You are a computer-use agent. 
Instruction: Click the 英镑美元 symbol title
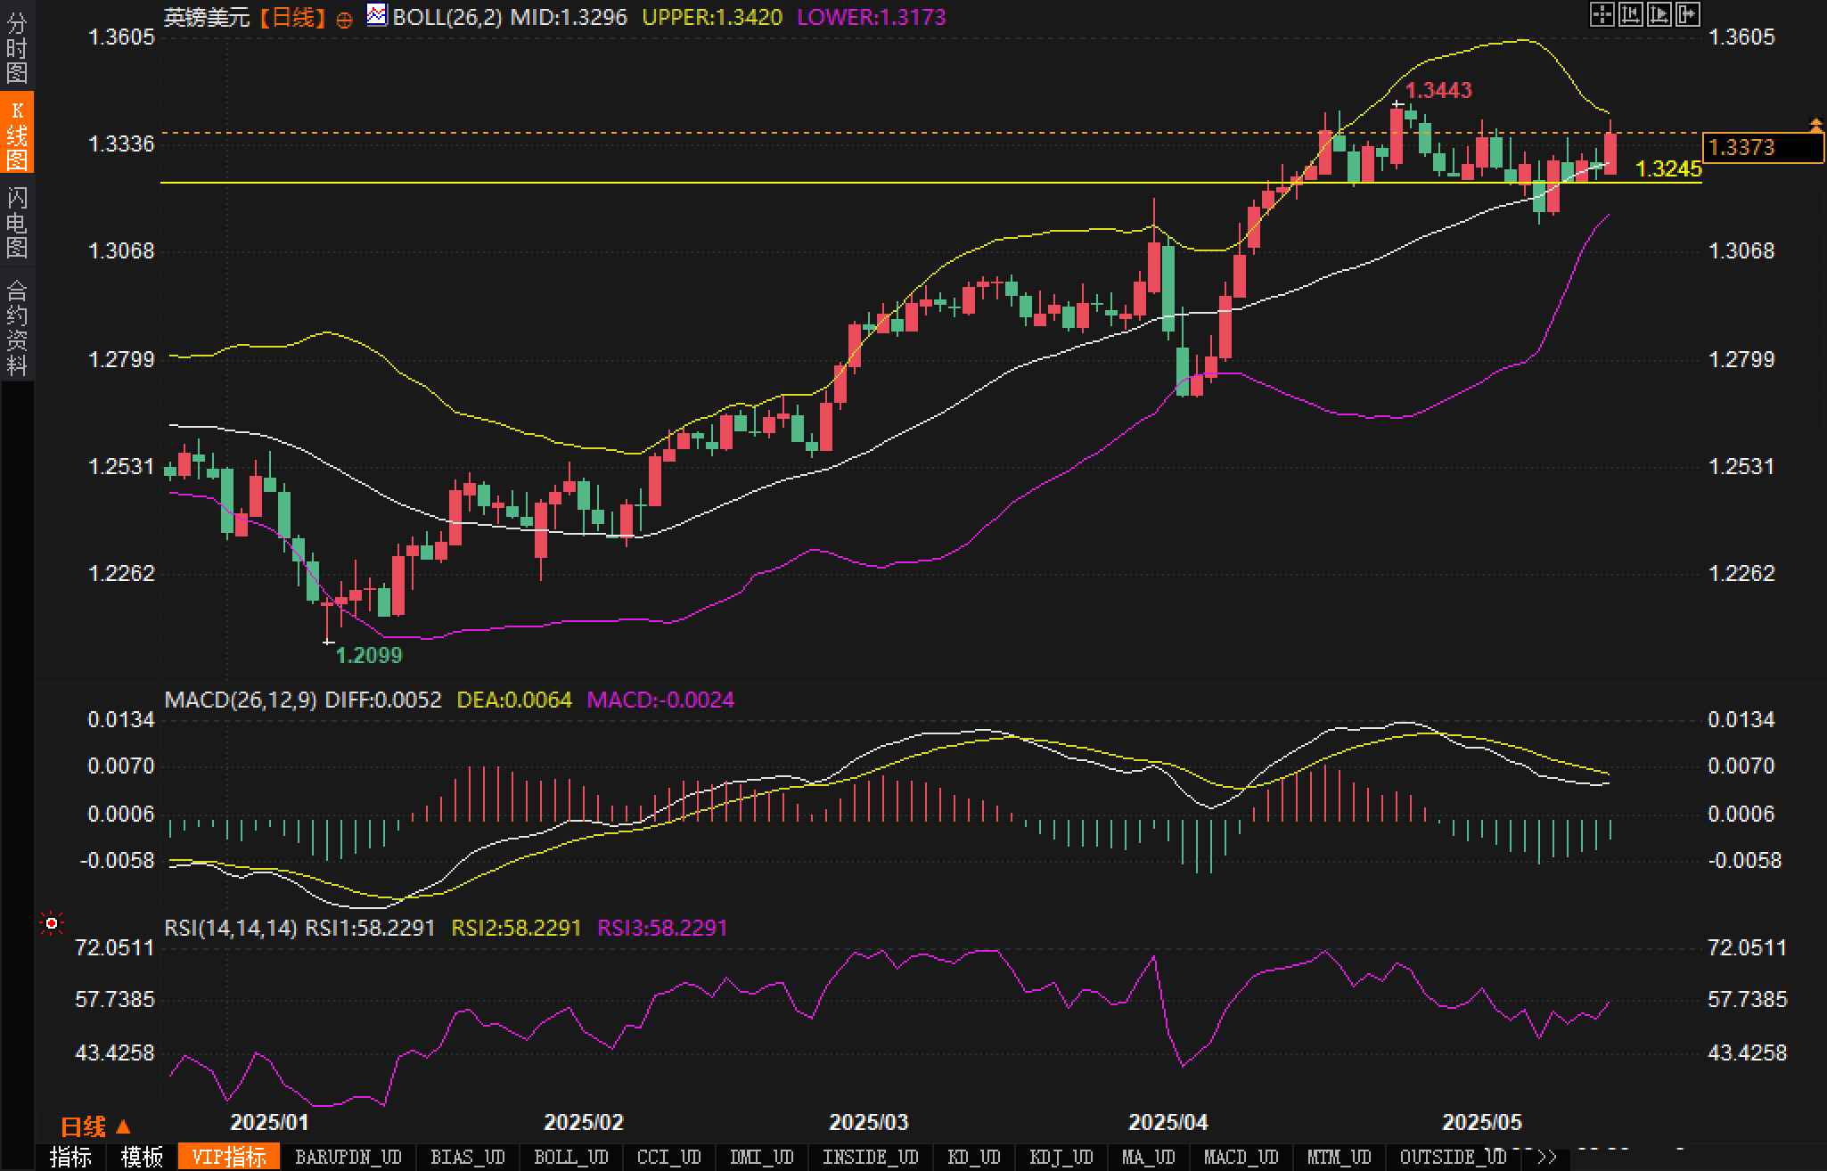pyautogui.click(x=207, y=17)
